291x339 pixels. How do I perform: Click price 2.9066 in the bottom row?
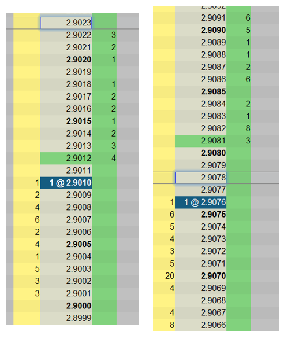(214, 325)
